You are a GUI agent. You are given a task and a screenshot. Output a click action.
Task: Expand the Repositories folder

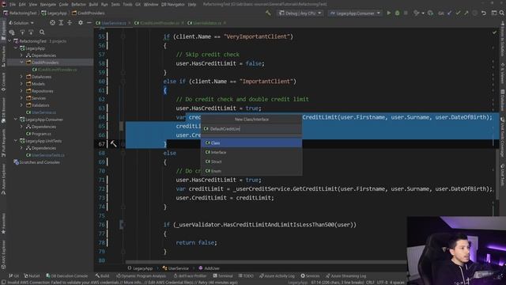pos(21,91)
